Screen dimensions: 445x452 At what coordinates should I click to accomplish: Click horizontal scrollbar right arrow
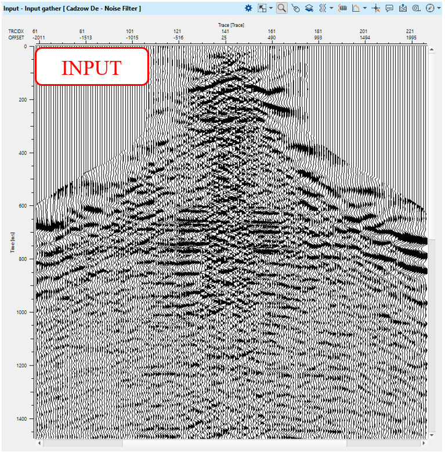(x=424, y=443)
